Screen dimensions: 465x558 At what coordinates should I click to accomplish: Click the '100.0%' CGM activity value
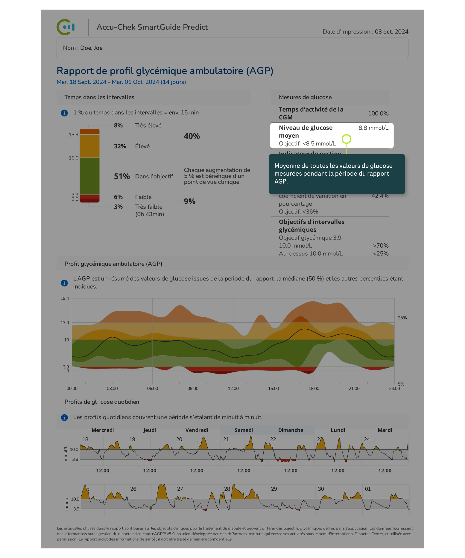378,113
